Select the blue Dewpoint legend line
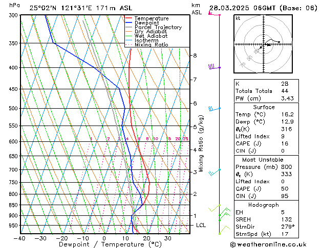Screen dimensions: 322x248 [128, 23]
